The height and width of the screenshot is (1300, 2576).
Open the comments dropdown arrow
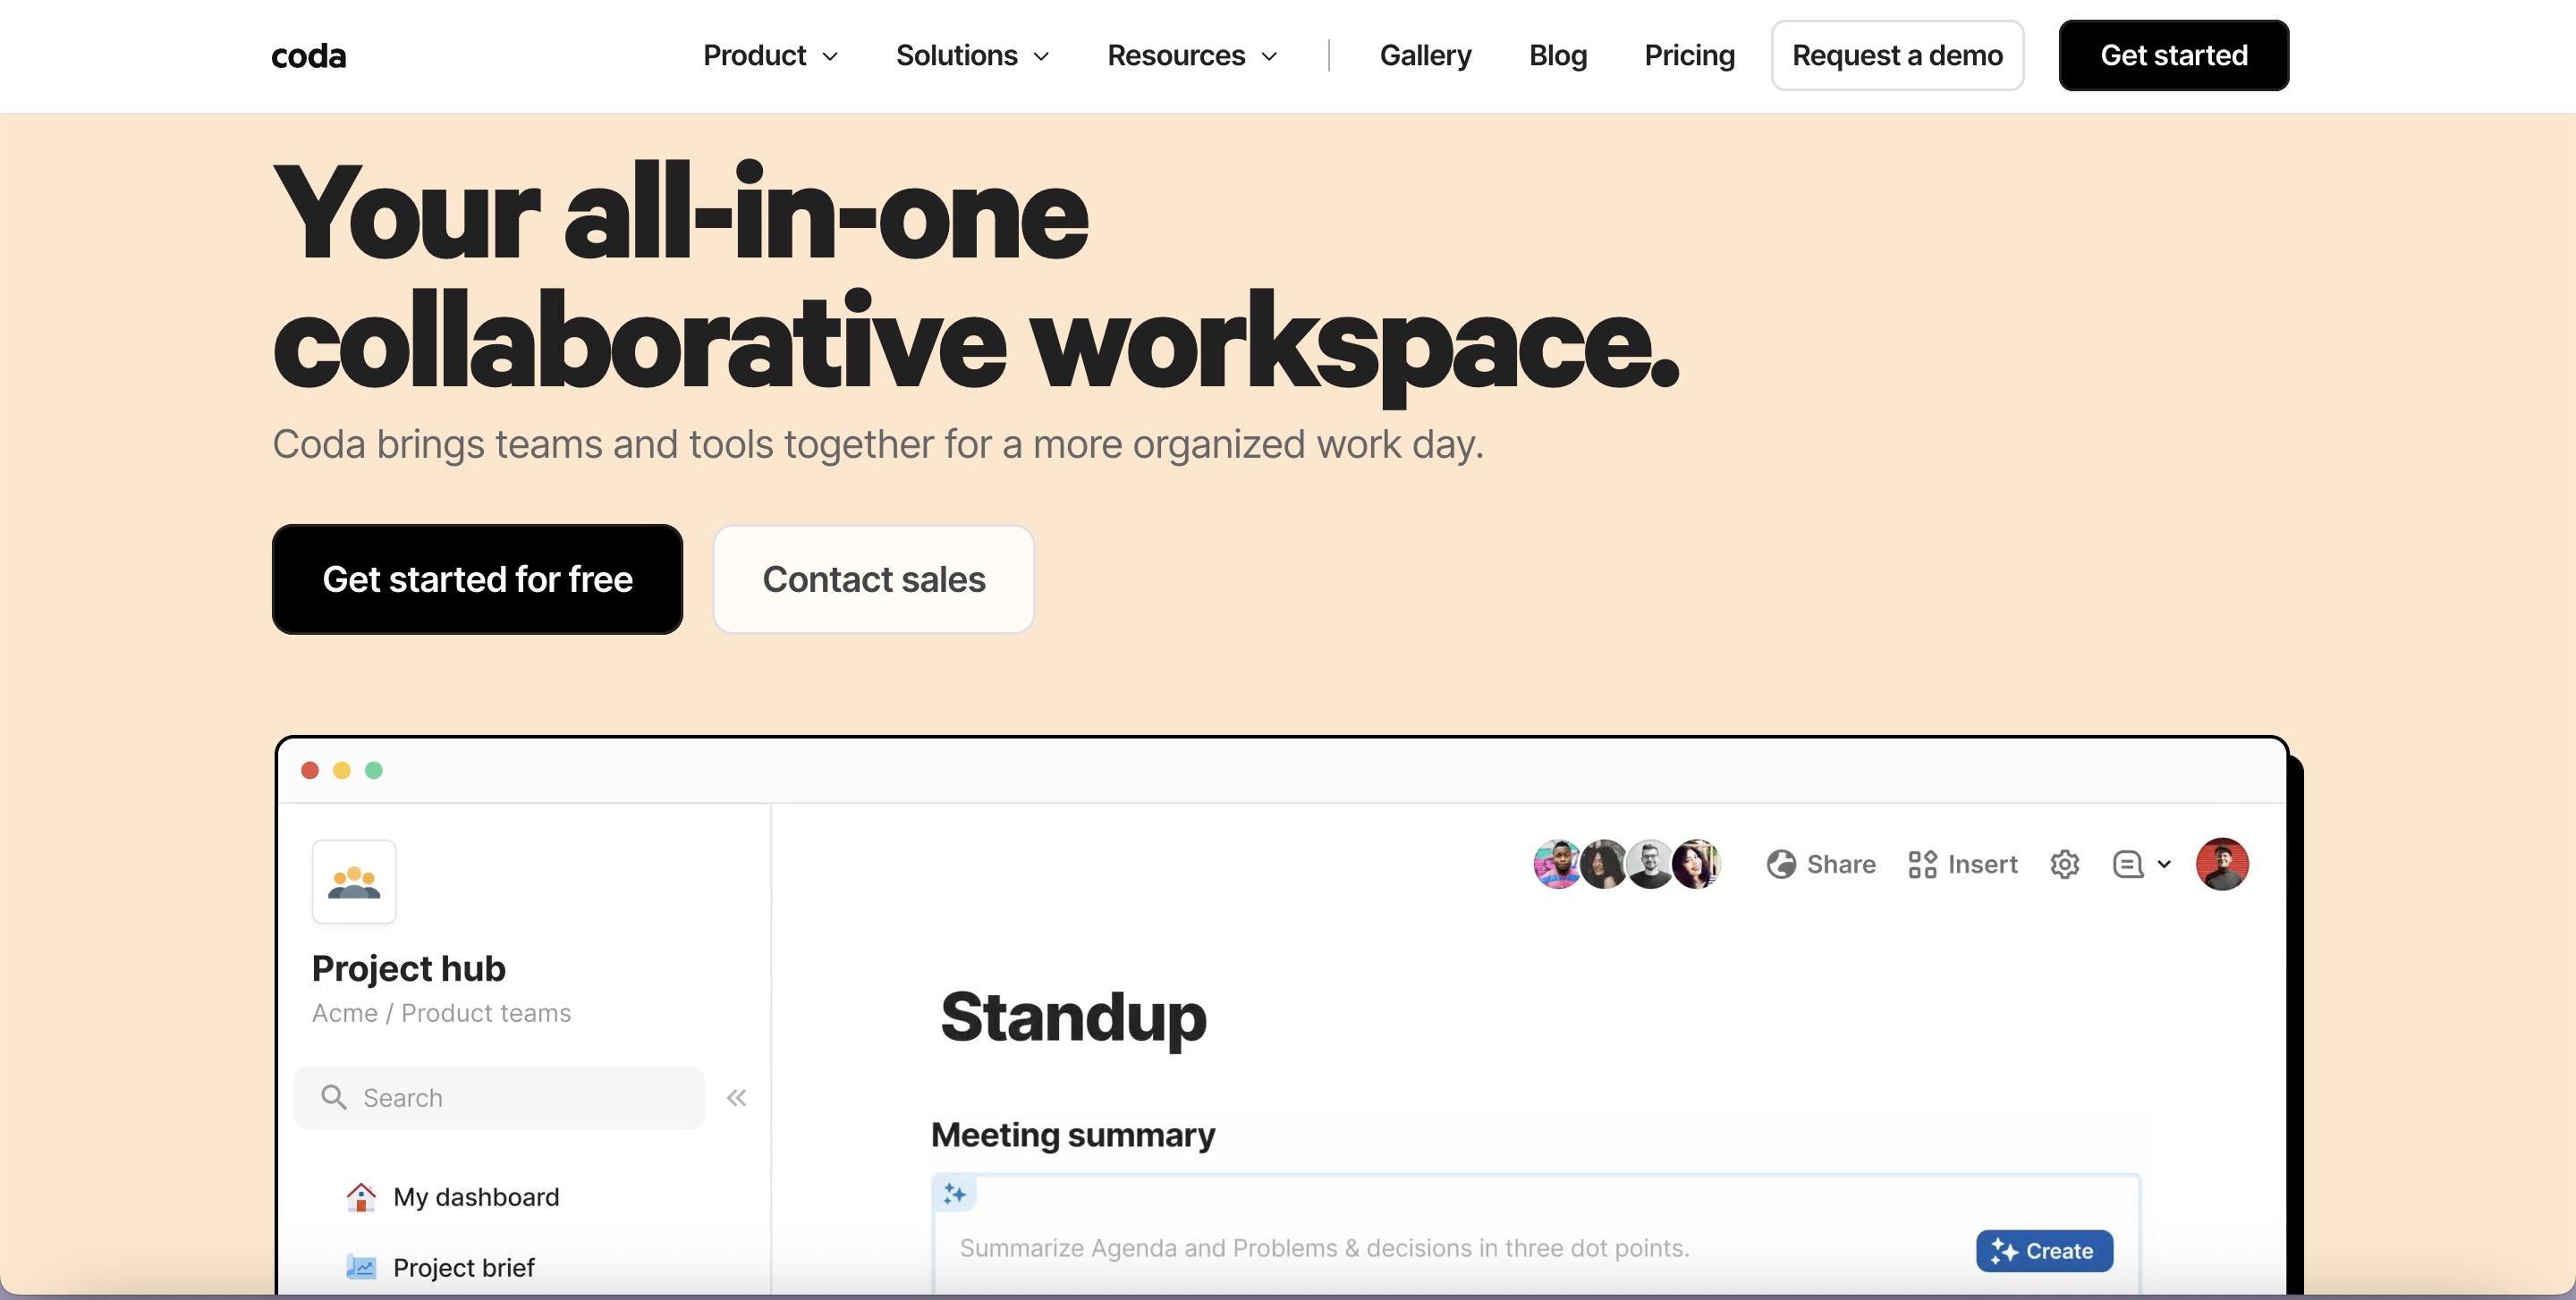(x=2164, y=865)
